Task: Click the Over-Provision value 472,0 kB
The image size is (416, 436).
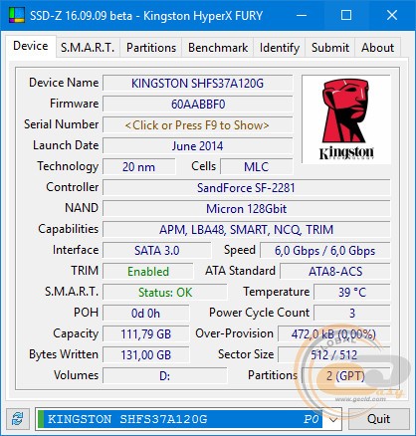Action: point(333,334)
